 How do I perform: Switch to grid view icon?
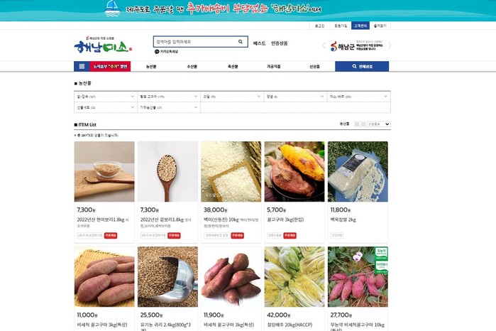point(357,124)
